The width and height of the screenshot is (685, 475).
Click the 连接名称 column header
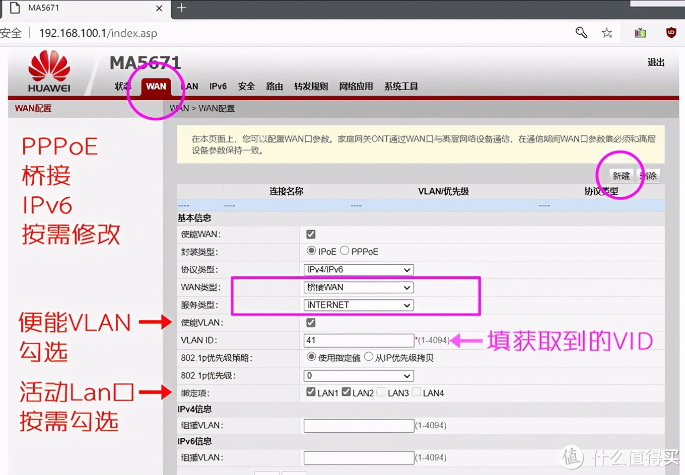pos(286,191)
